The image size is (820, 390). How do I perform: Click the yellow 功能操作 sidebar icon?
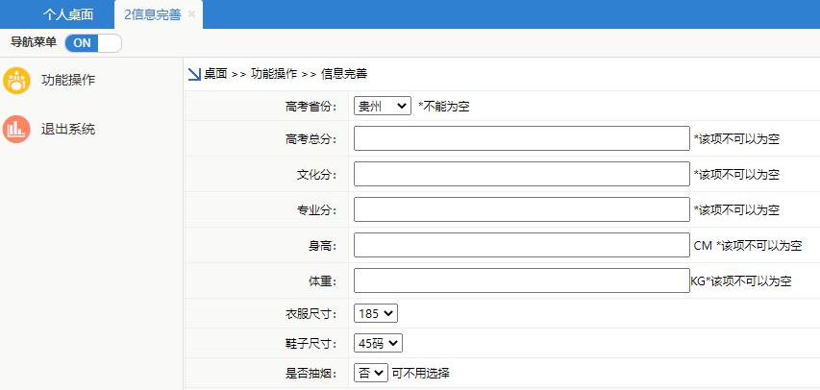[x=16, y=81]
